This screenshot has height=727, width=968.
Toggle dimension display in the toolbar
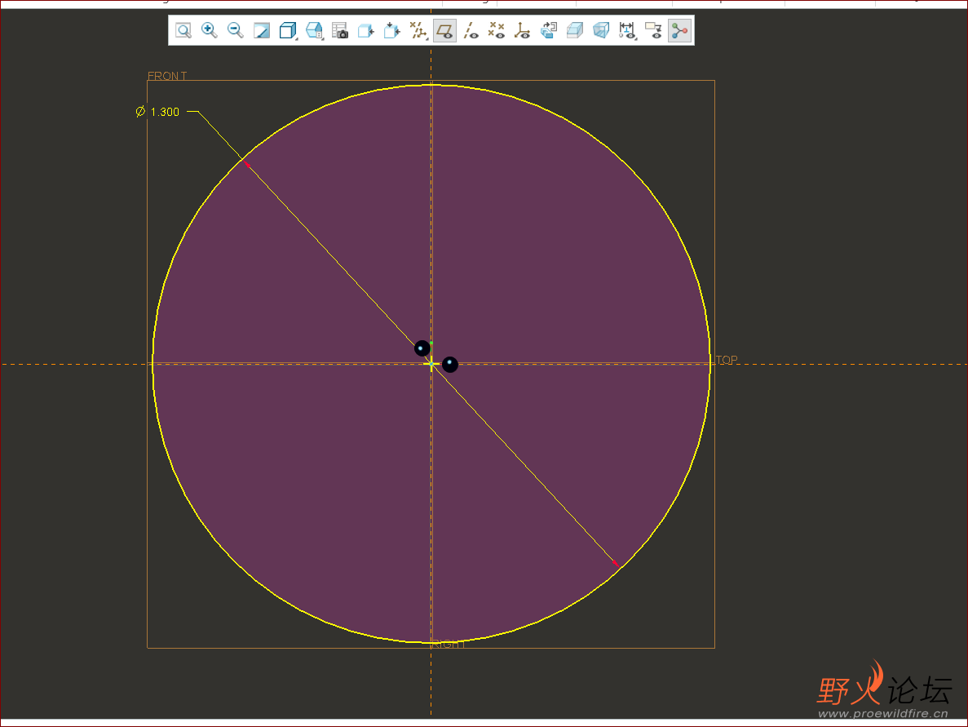tap(627, 30)
